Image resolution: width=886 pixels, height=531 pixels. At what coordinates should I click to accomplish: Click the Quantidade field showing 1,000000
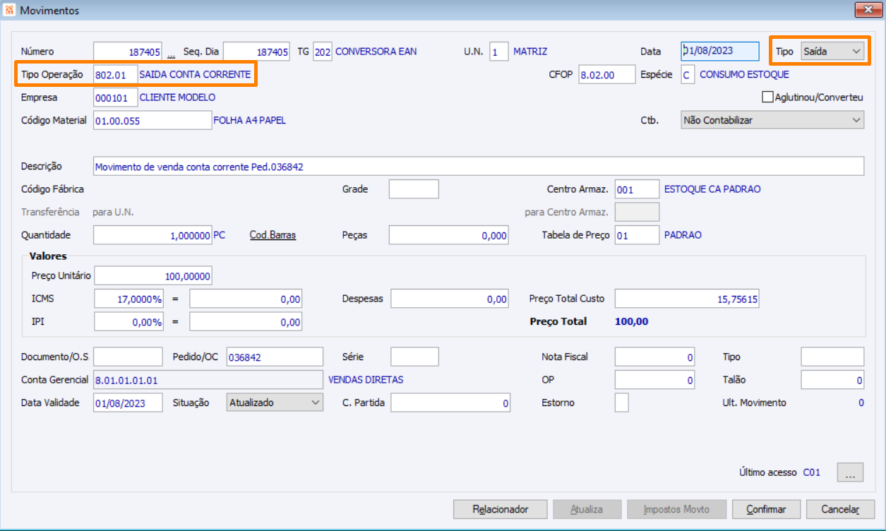(x=152, y=235)
